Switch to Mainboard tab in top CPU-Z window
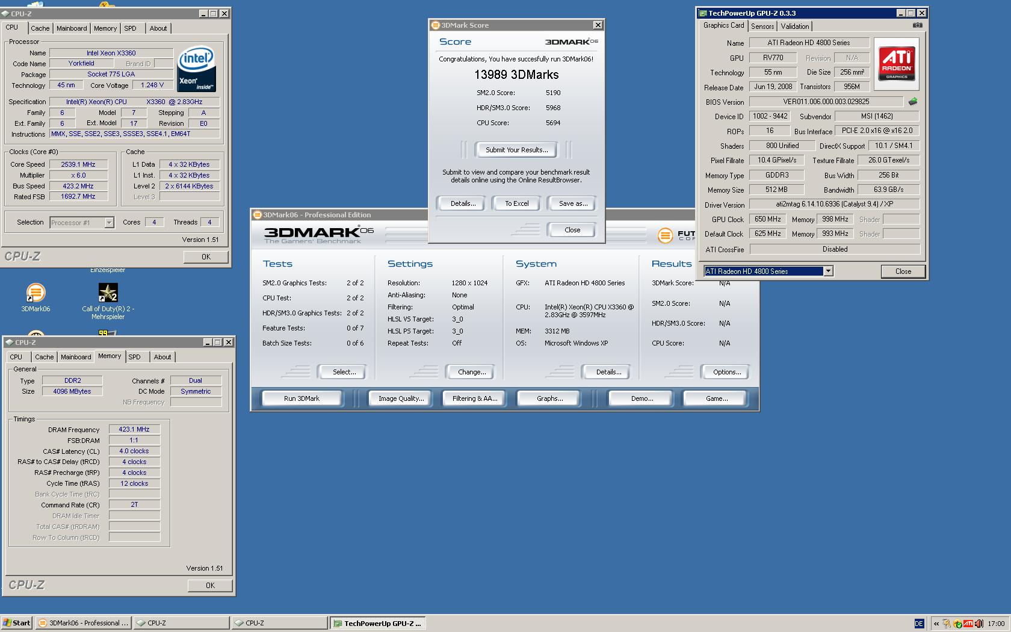Screen dimensions: 1011x632 click(x=72, y=28)
